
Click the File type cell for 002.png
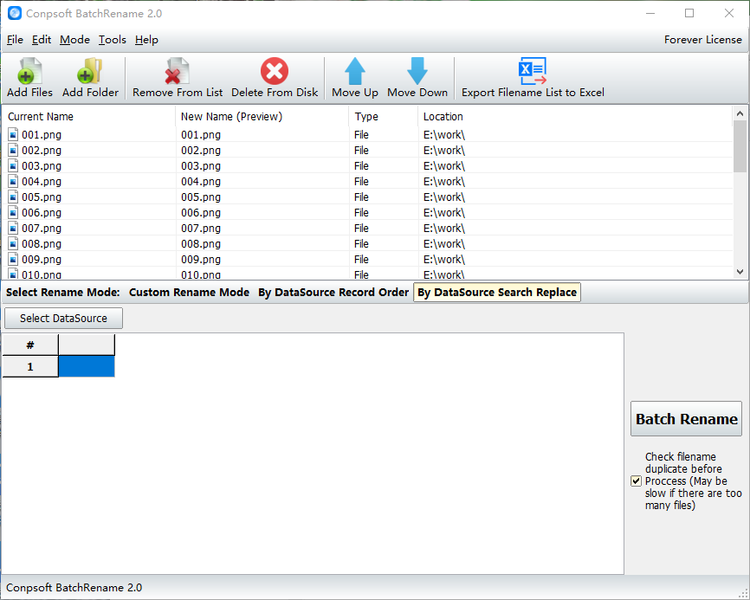click(x=361, y=150)
